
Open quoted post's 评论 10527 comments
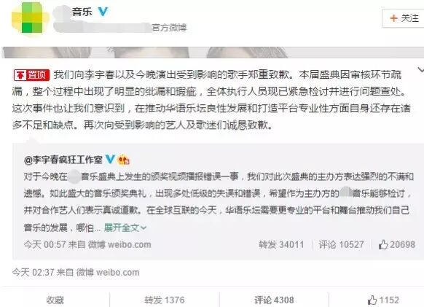pyautogui.click(x=341, y=245)
